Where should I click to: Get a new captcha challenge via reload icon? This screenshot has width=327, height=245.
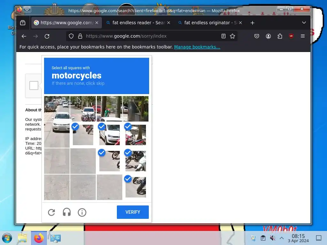tap(51, 212)
